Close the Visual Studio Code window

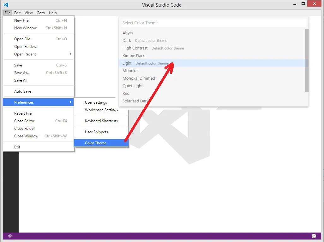coord(314,4)
